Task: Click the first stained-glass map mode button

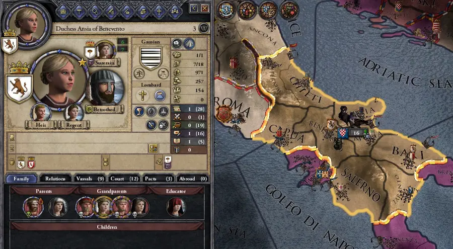Action: [225, 10]
